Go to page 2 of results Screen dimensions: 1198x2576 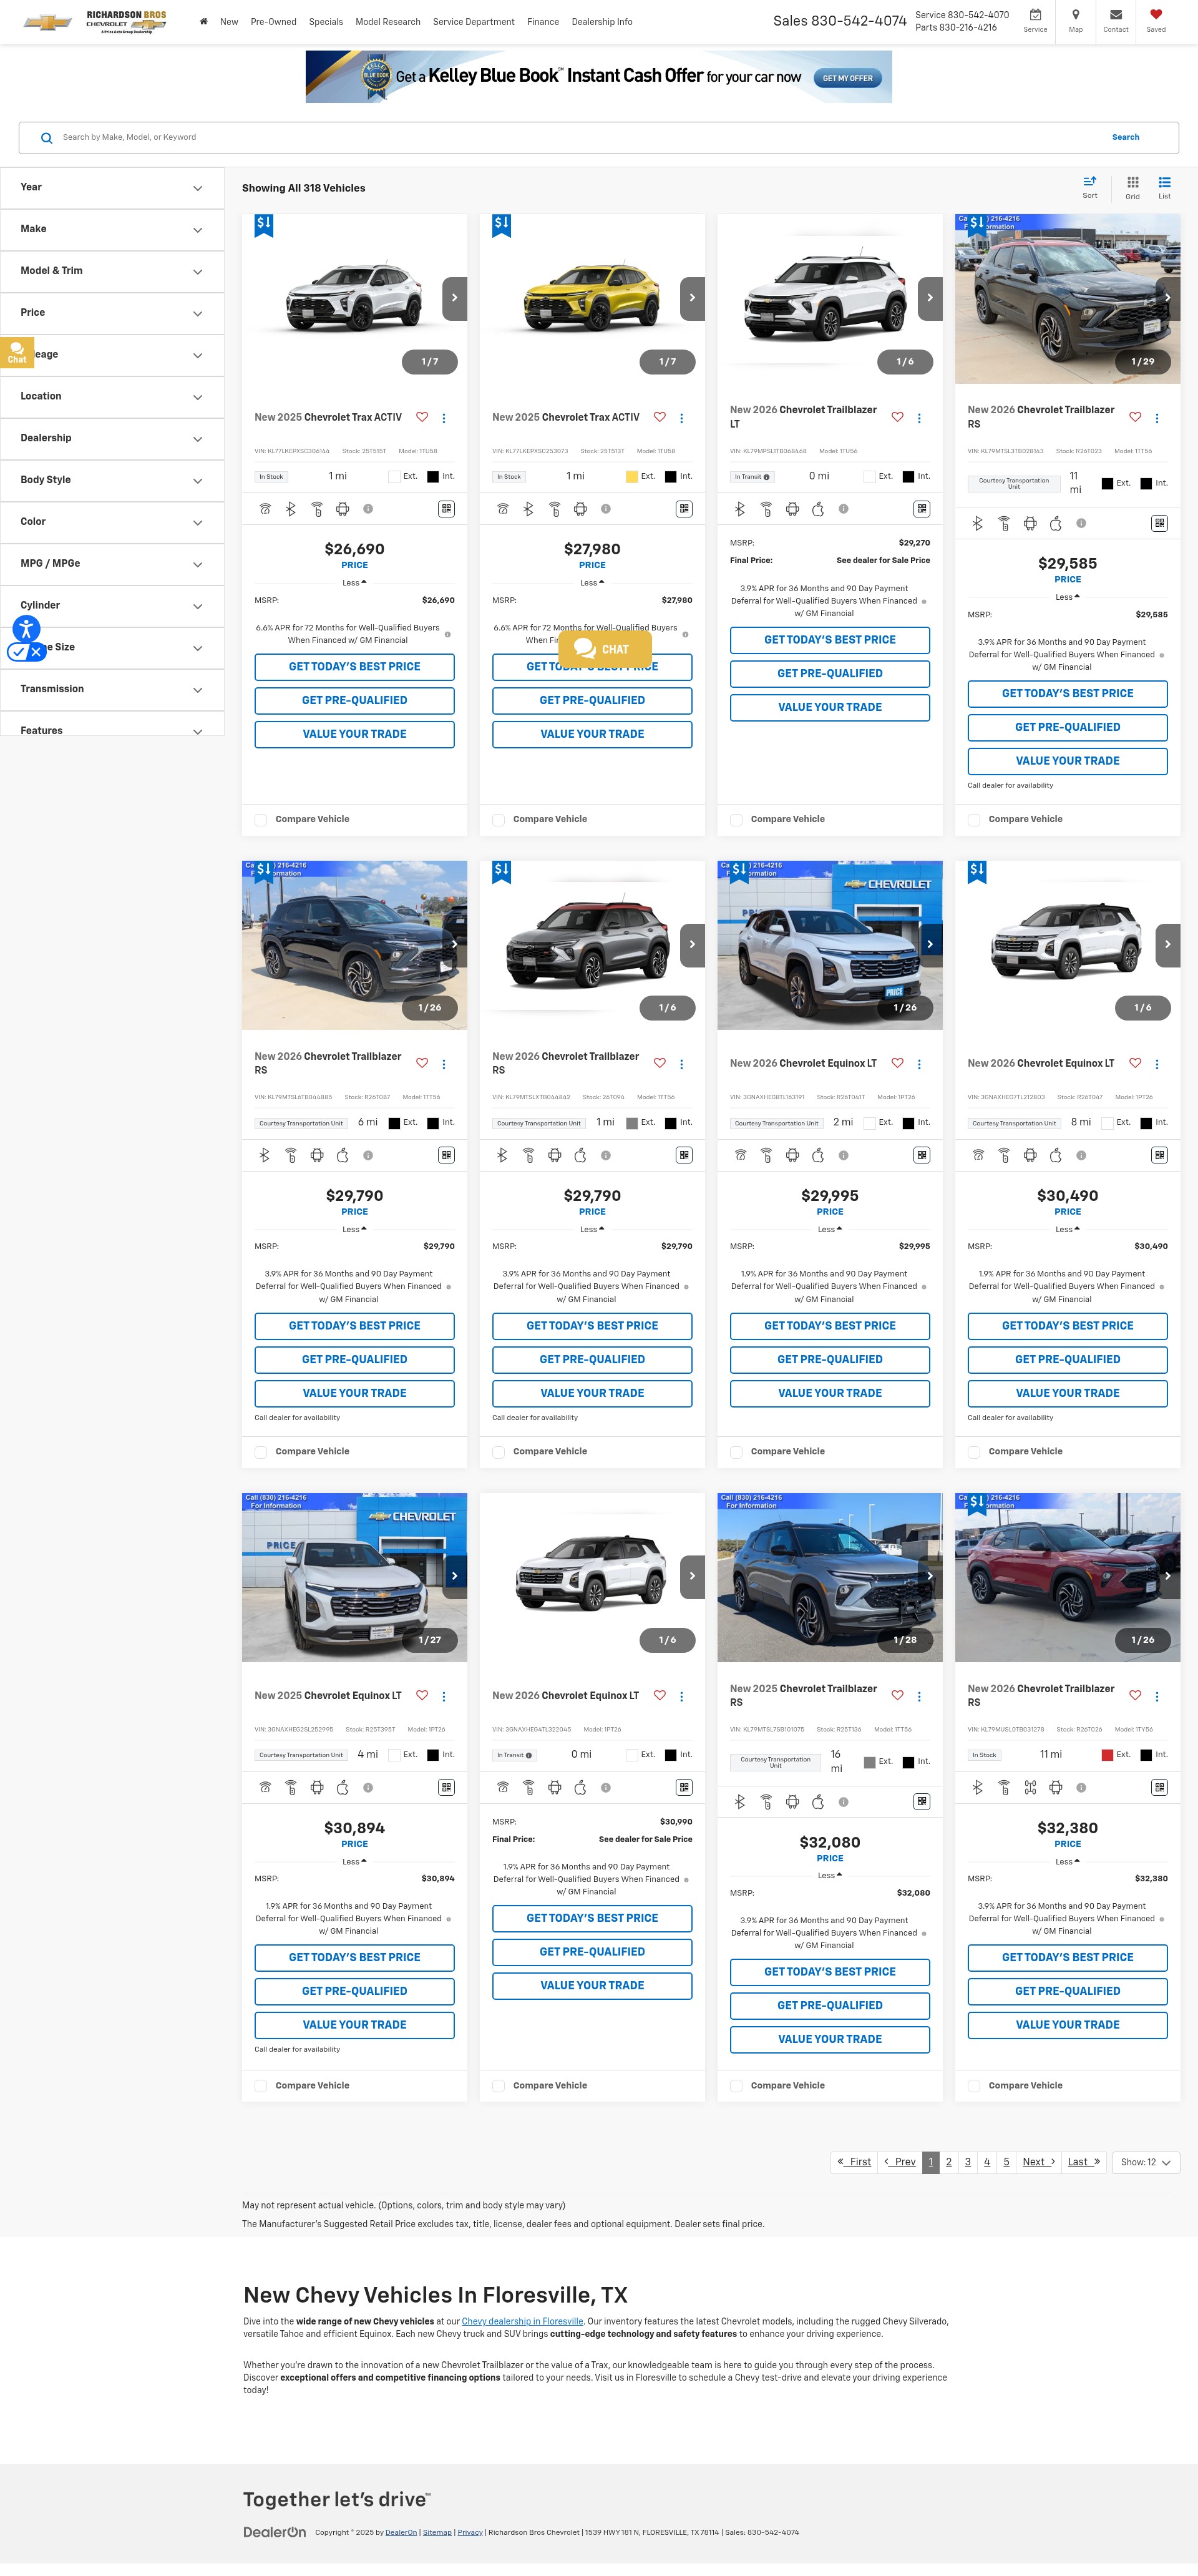point(949,2162)
